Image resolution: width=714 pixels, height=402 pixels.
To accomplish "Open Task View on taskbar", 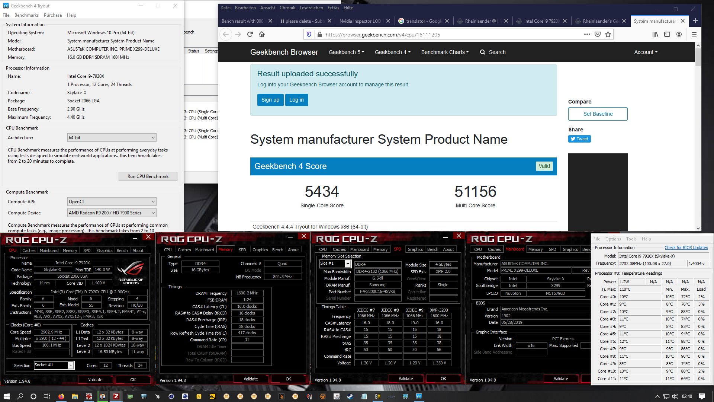I will [x=47, y=396].
